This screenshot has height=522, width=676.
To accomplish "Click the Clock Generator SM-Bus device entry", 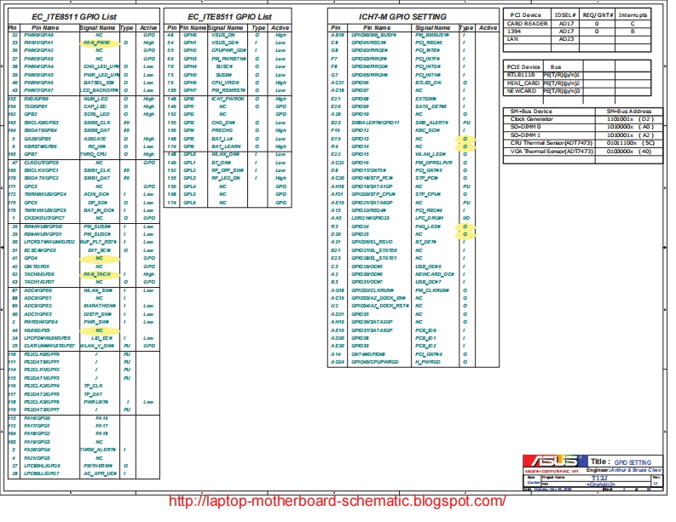I will (531, 119).
